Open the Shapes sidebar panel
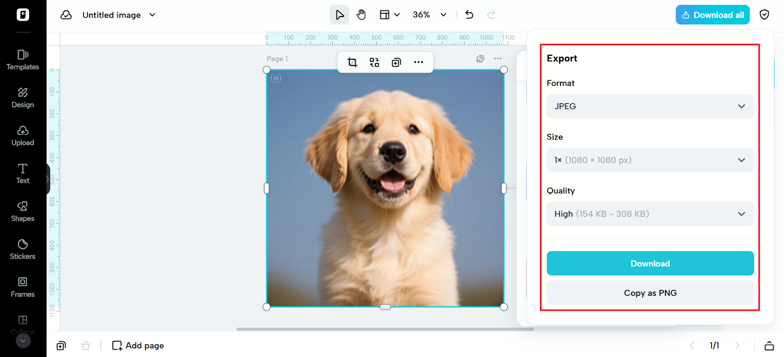 click(23, 211)
